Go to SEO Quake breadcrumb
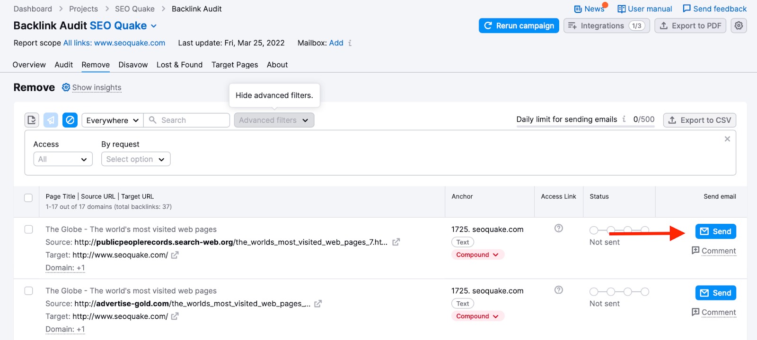 pos(135,9)
